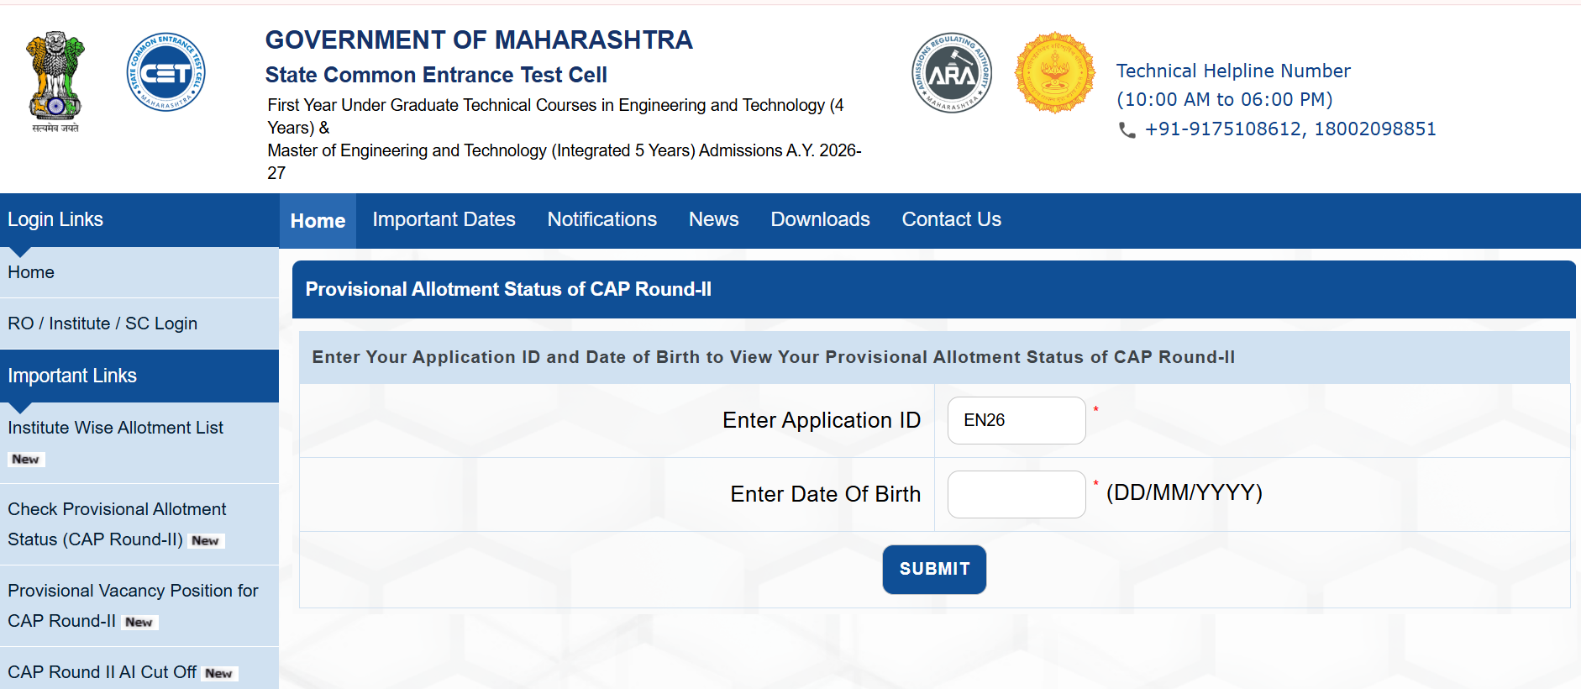1581x689 pixels.
Task: Click the ARA Admissions Regulating Authority logo
Action: click(952, 72)
